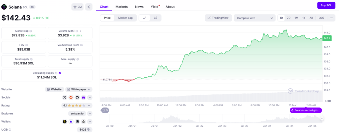339x133 pixels.
Task: Switch to the News tab
Action: click(139, 7)
